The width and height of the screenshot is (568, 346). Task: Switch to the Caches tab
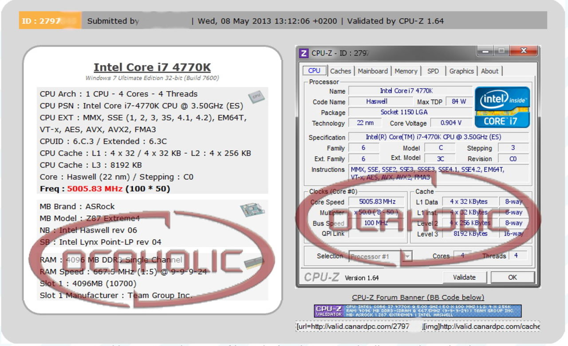coord(340,70)
